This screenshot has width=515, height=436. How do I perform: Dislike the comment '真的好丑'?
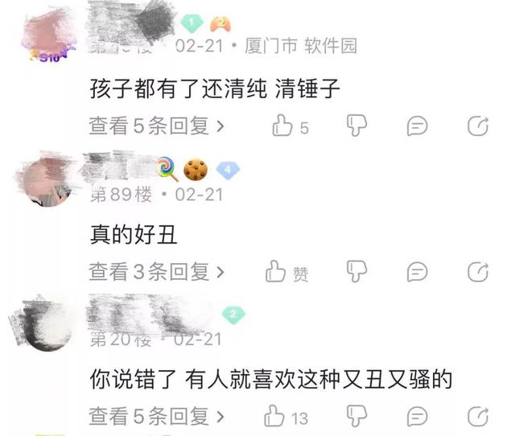tap(356, 271)
